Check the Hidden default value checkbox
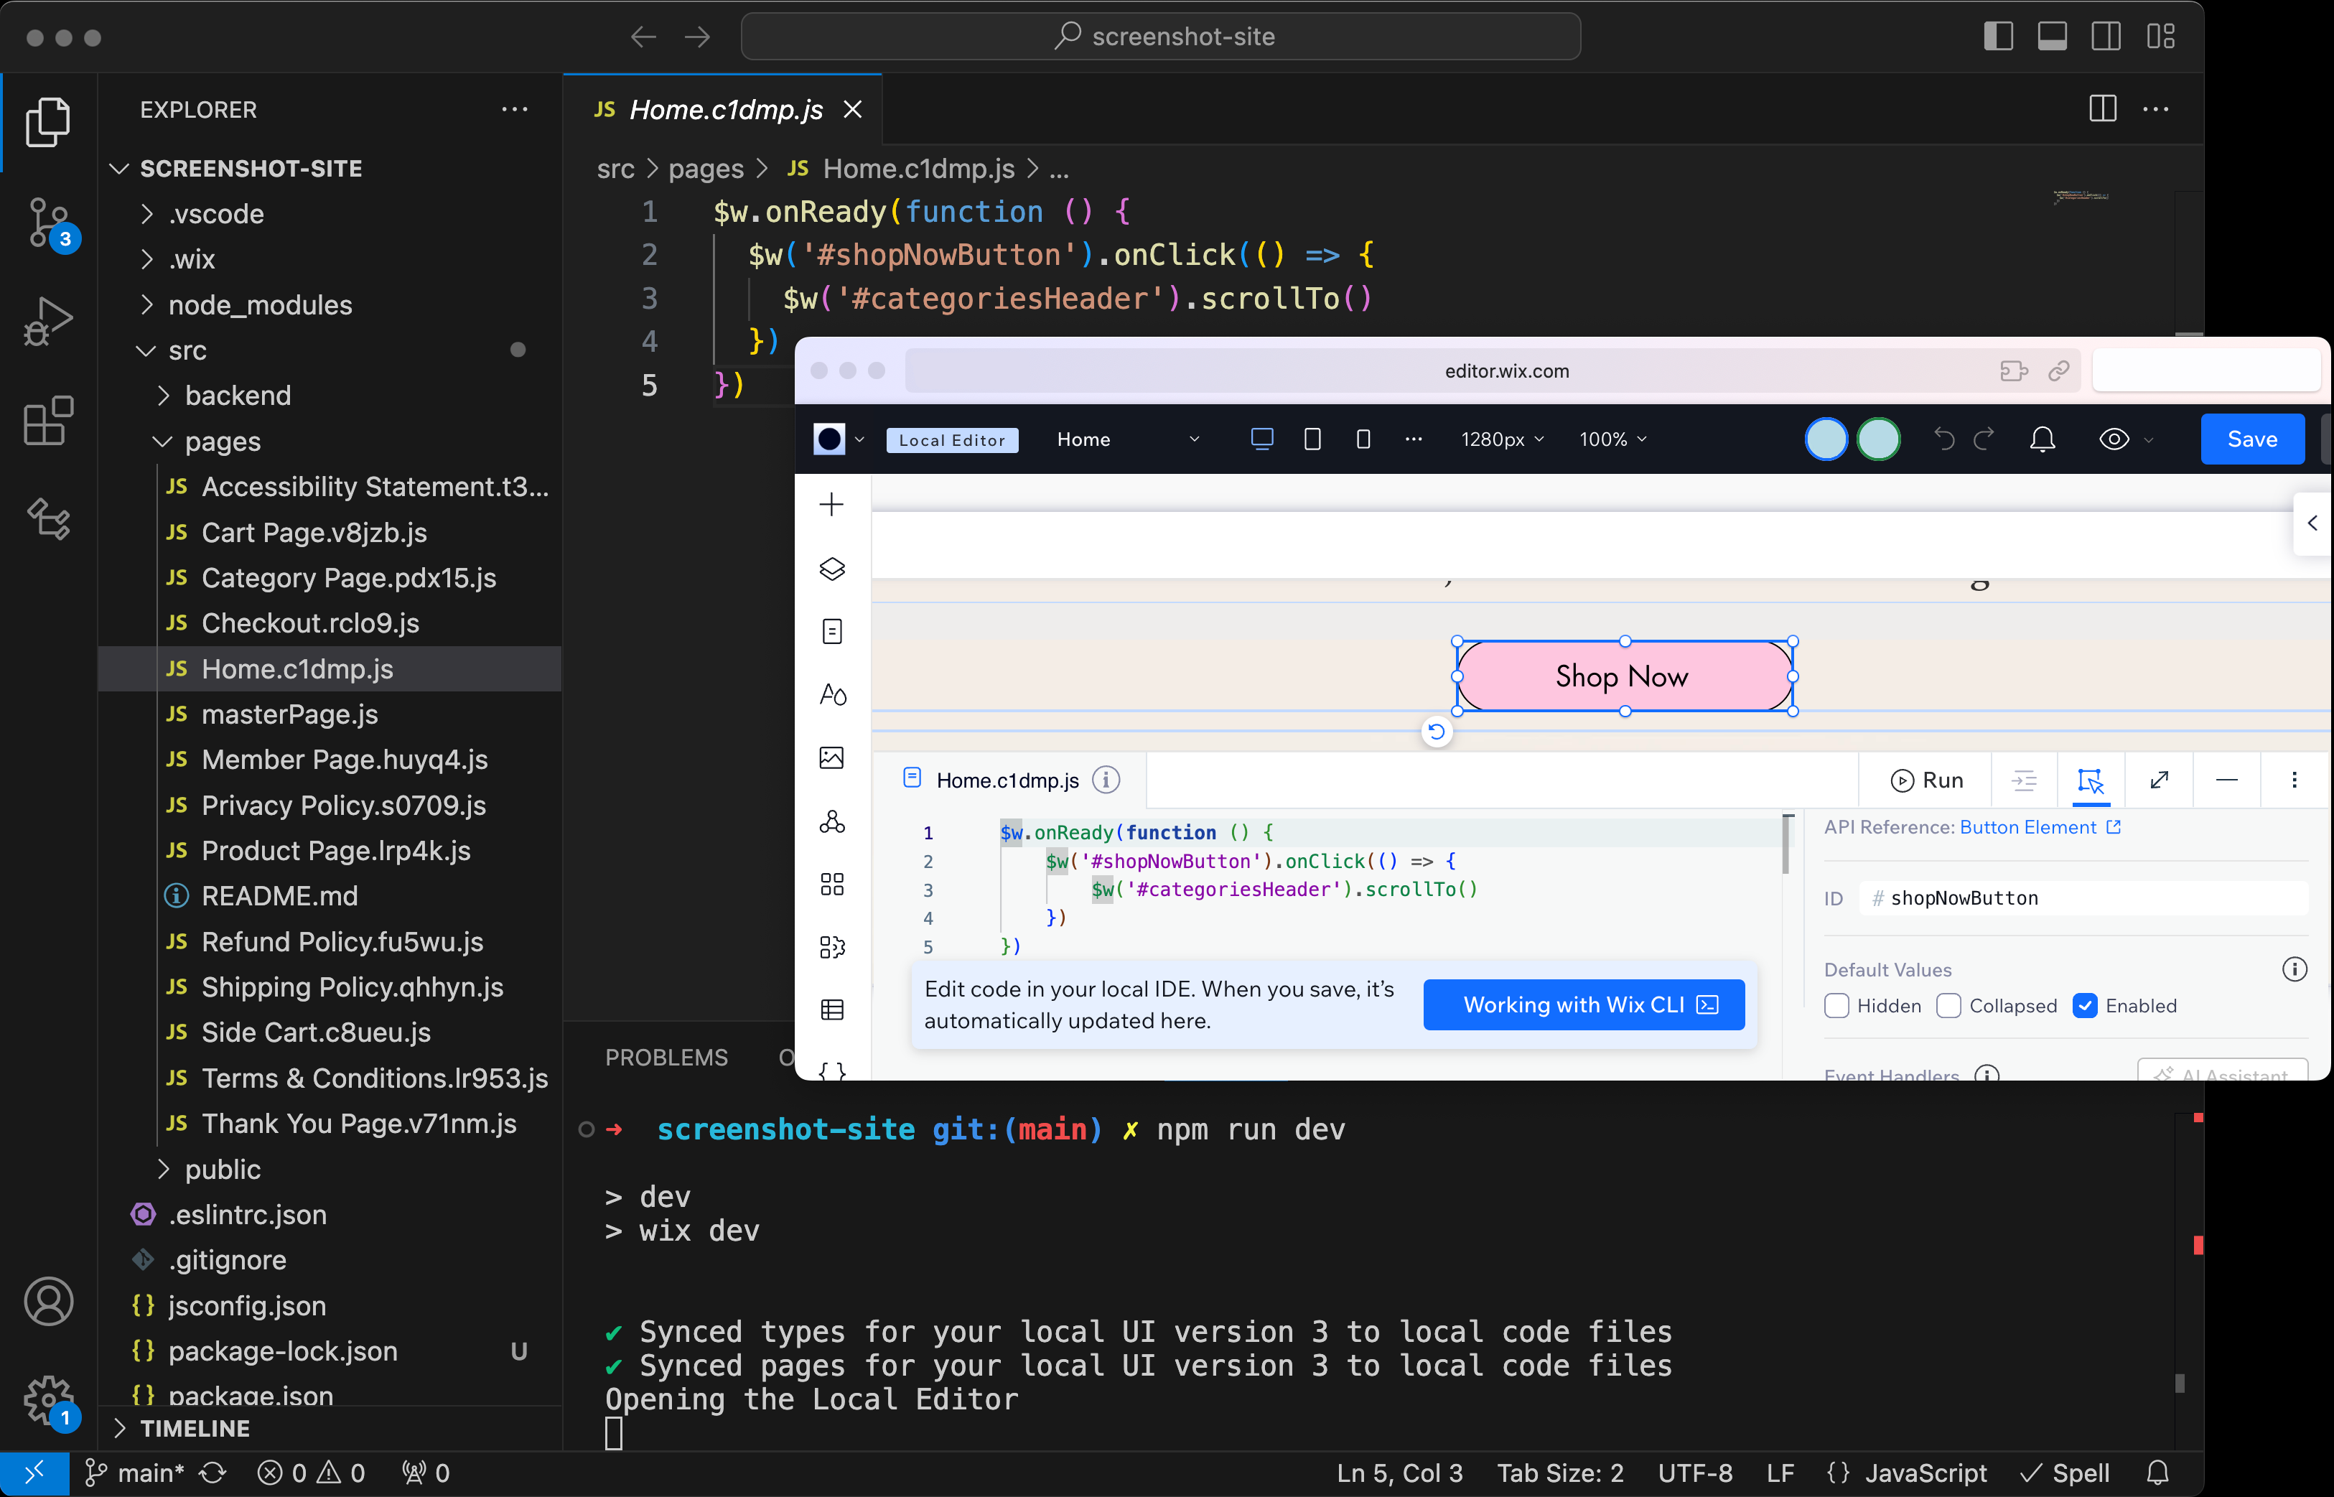 click(1836, 1005)
